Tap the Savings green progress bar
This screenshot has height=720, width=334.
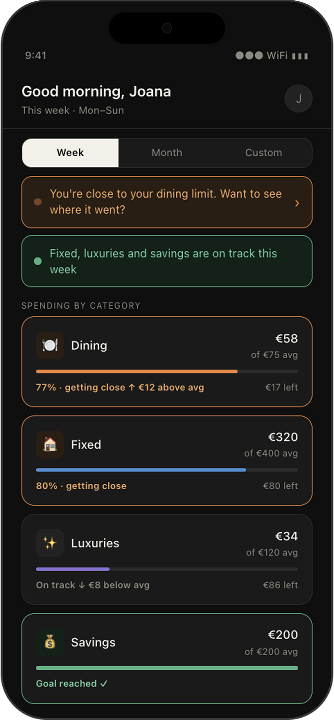click(x=167, y=668)
